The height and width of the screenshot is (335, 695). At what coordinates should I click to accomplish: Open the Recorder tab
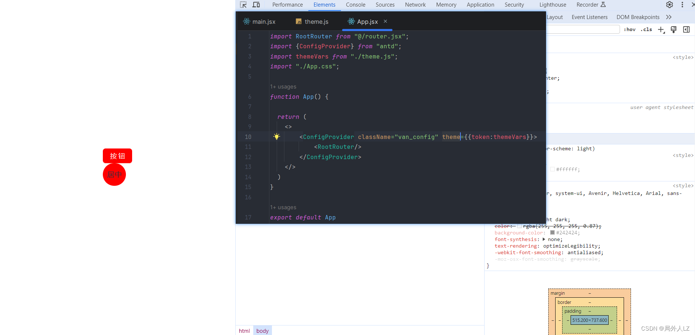coord(587,5)
